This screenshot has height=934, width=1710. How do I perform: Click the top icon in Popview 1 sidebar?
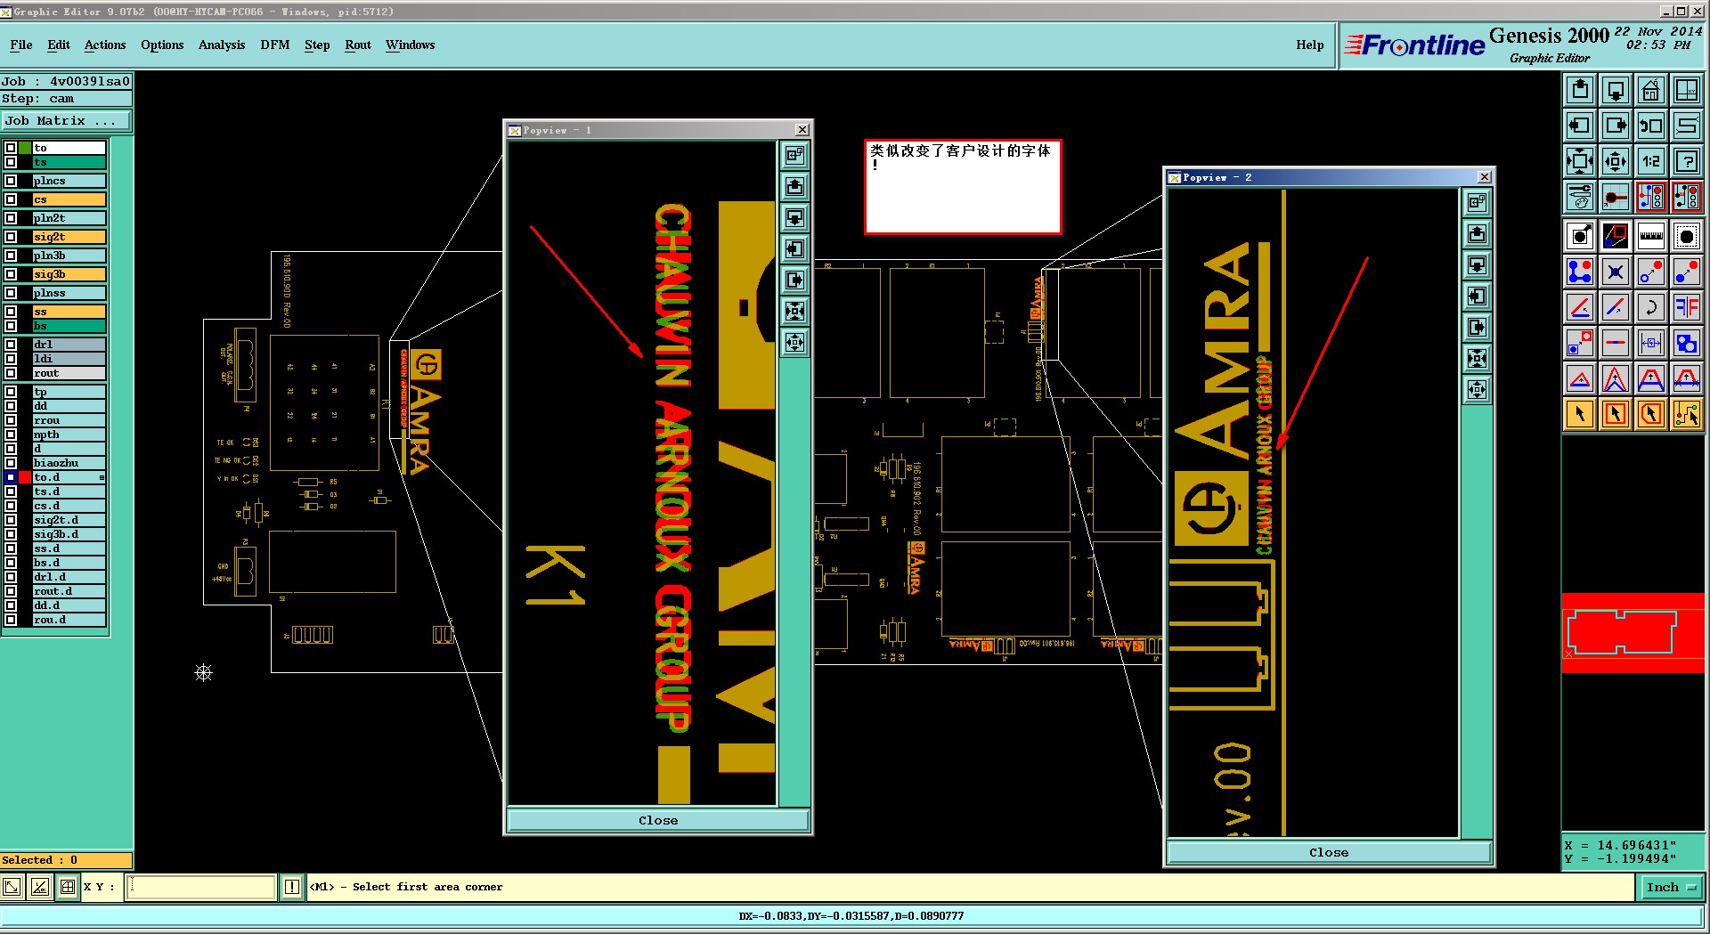tap(794, 156)
